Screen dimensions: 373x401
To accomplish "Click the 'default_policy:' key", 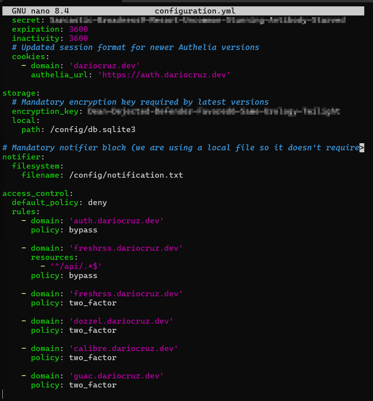I will (x=47, y=203).
